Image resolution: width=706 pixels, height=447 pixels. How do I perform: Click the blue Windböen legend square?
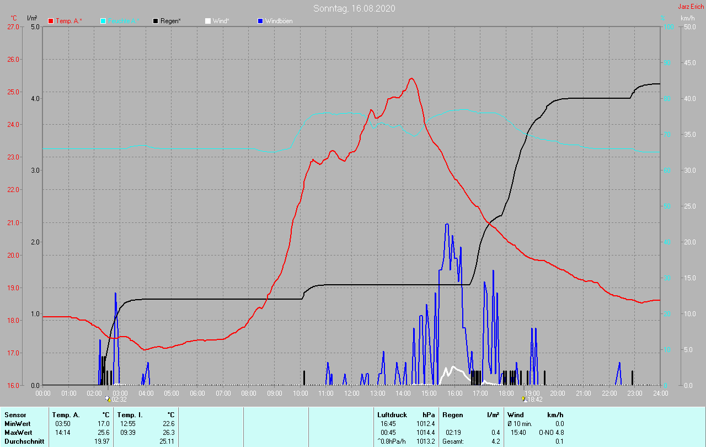(x=260, y=21)
